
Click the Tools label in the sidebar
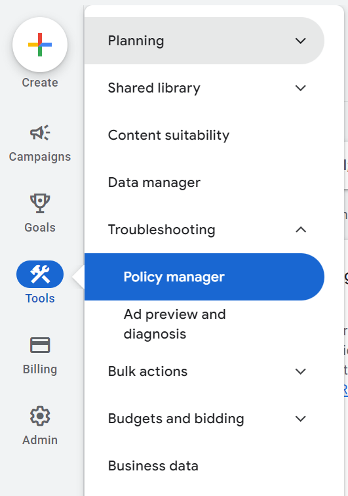[40, 299]
